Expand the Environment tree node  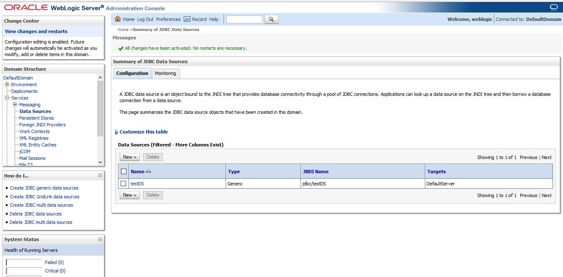[7, 85]
